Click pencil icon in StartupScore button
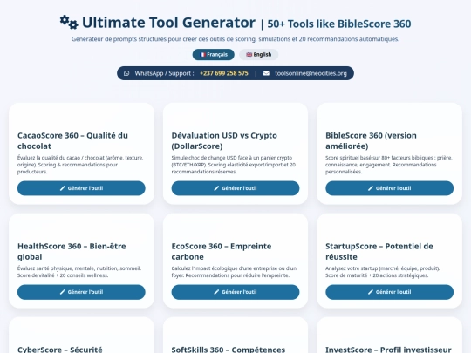This screenshot has height=353, width=471. point(371,292)
